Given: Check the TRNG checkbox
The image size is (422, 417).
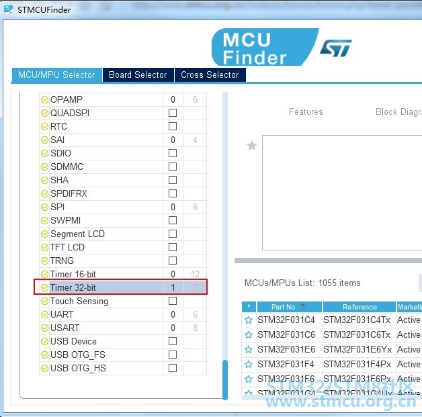Looking at the screenshot, I should coord(173,261).
